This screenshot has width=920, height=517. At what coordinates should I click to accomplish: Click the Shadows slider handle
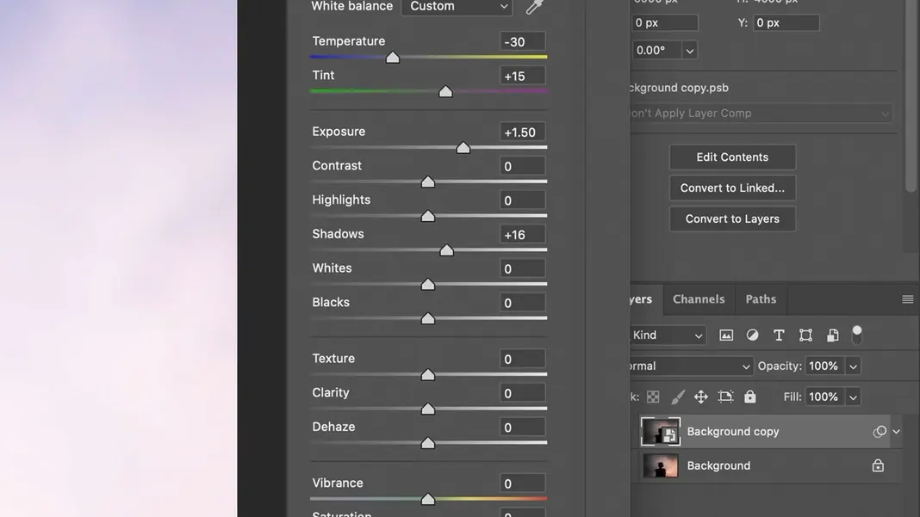click(x=446, y=250)
